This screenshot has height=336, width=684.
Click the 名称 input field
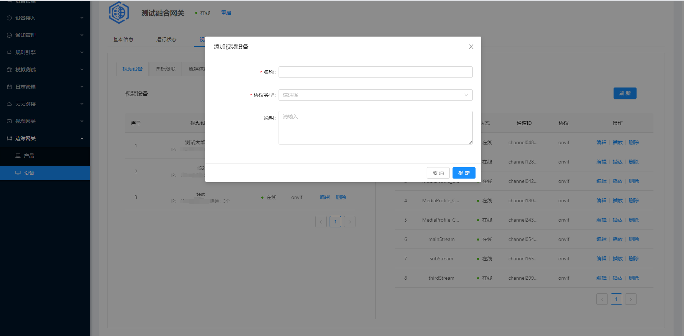[375, 72]
